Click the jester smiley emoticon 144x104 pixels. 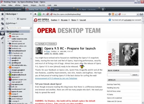point(82,66)
